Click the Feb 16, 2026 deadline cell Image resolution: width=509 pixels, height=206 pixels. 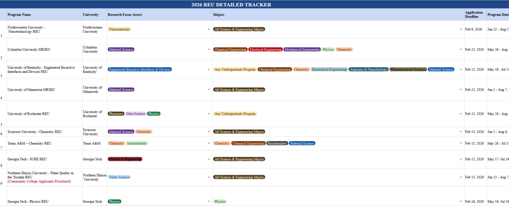475,196
